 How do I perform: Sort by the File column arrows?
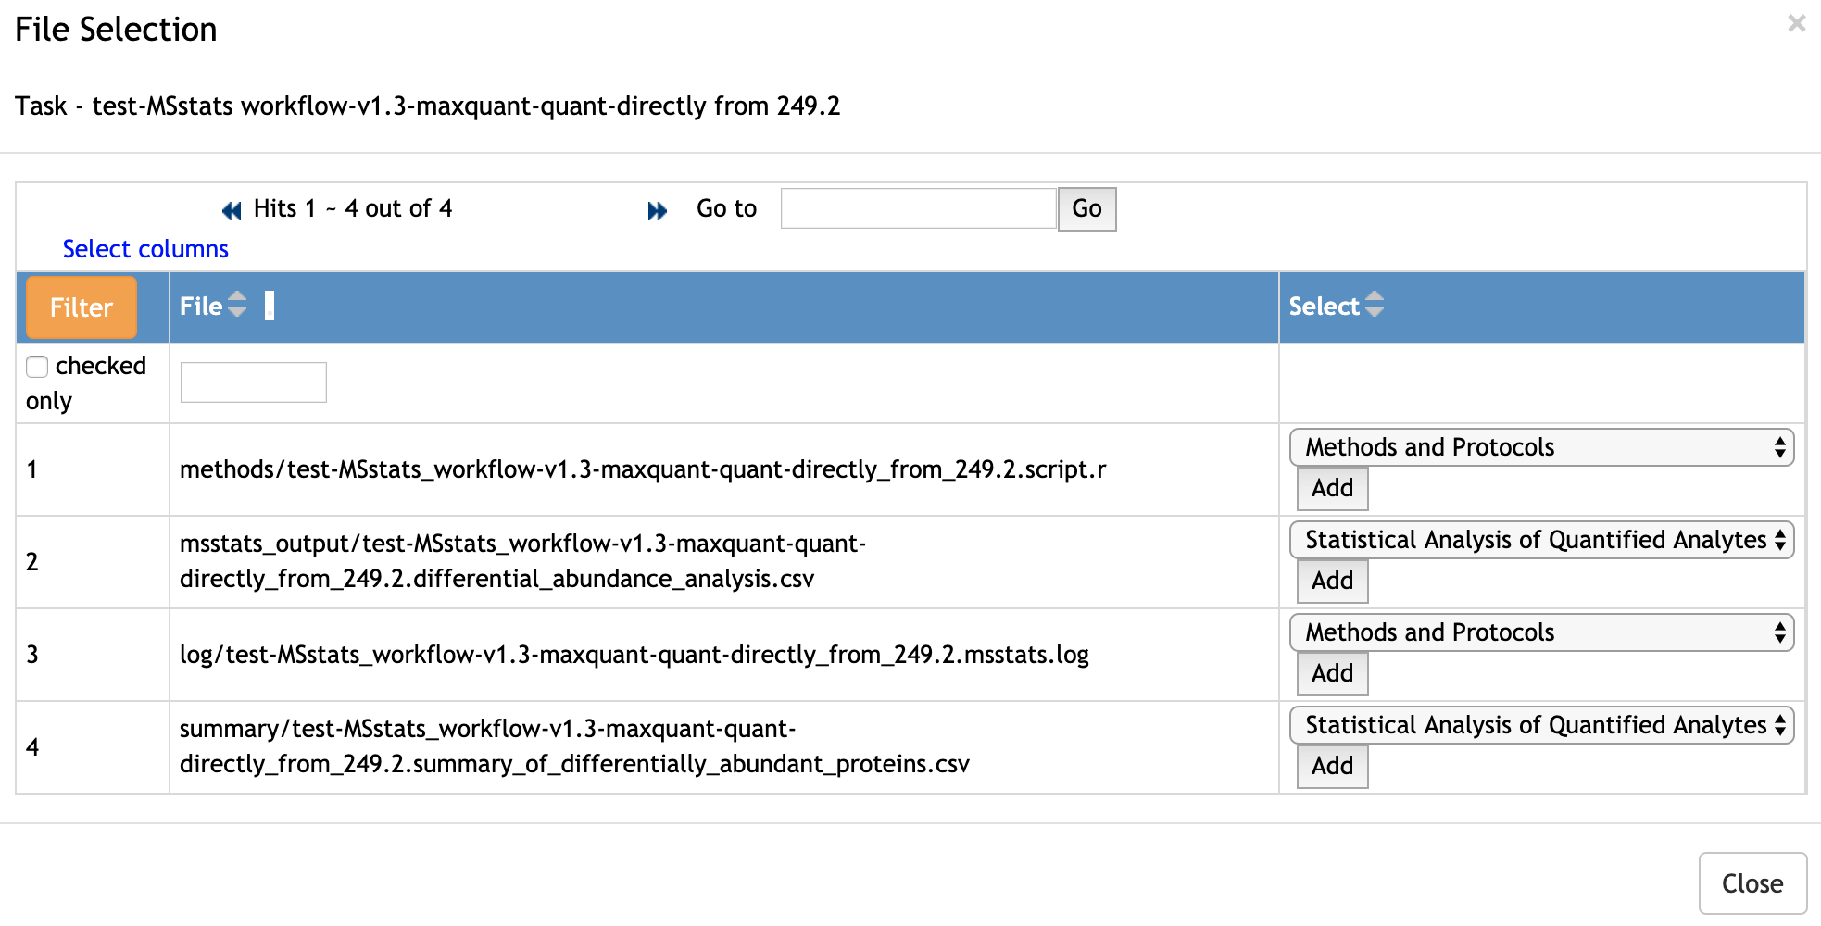tap(237, 305)
